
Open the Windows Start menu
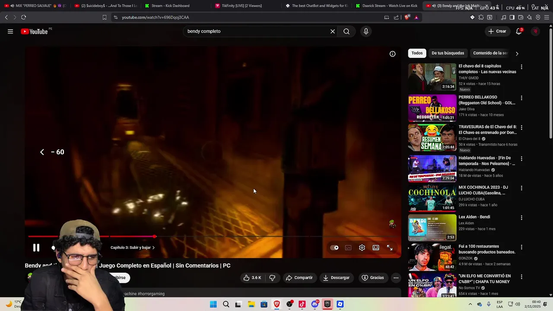tap(213, 304)
